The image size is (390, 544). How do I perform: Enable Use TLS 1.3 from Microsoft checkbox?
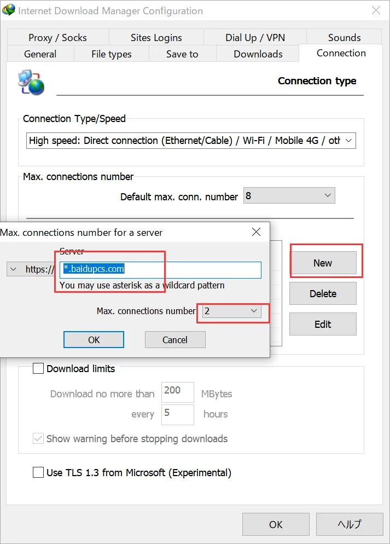[38, 472]
